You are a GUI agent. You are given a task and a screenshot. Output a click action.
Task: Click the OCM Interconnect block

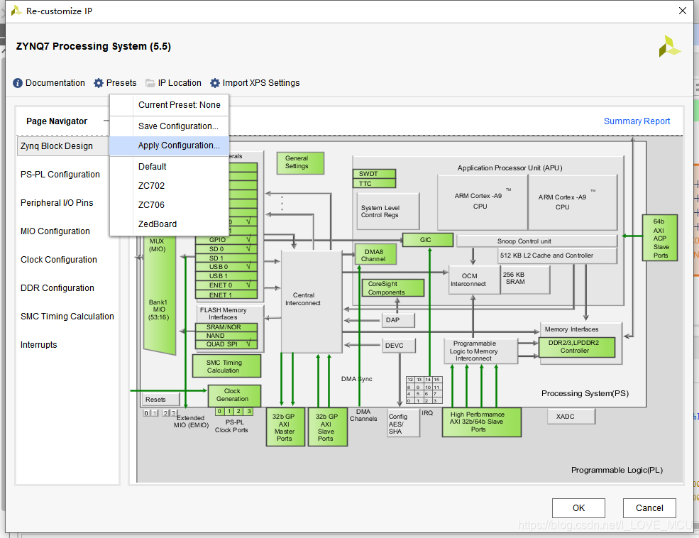pos(474,280)
